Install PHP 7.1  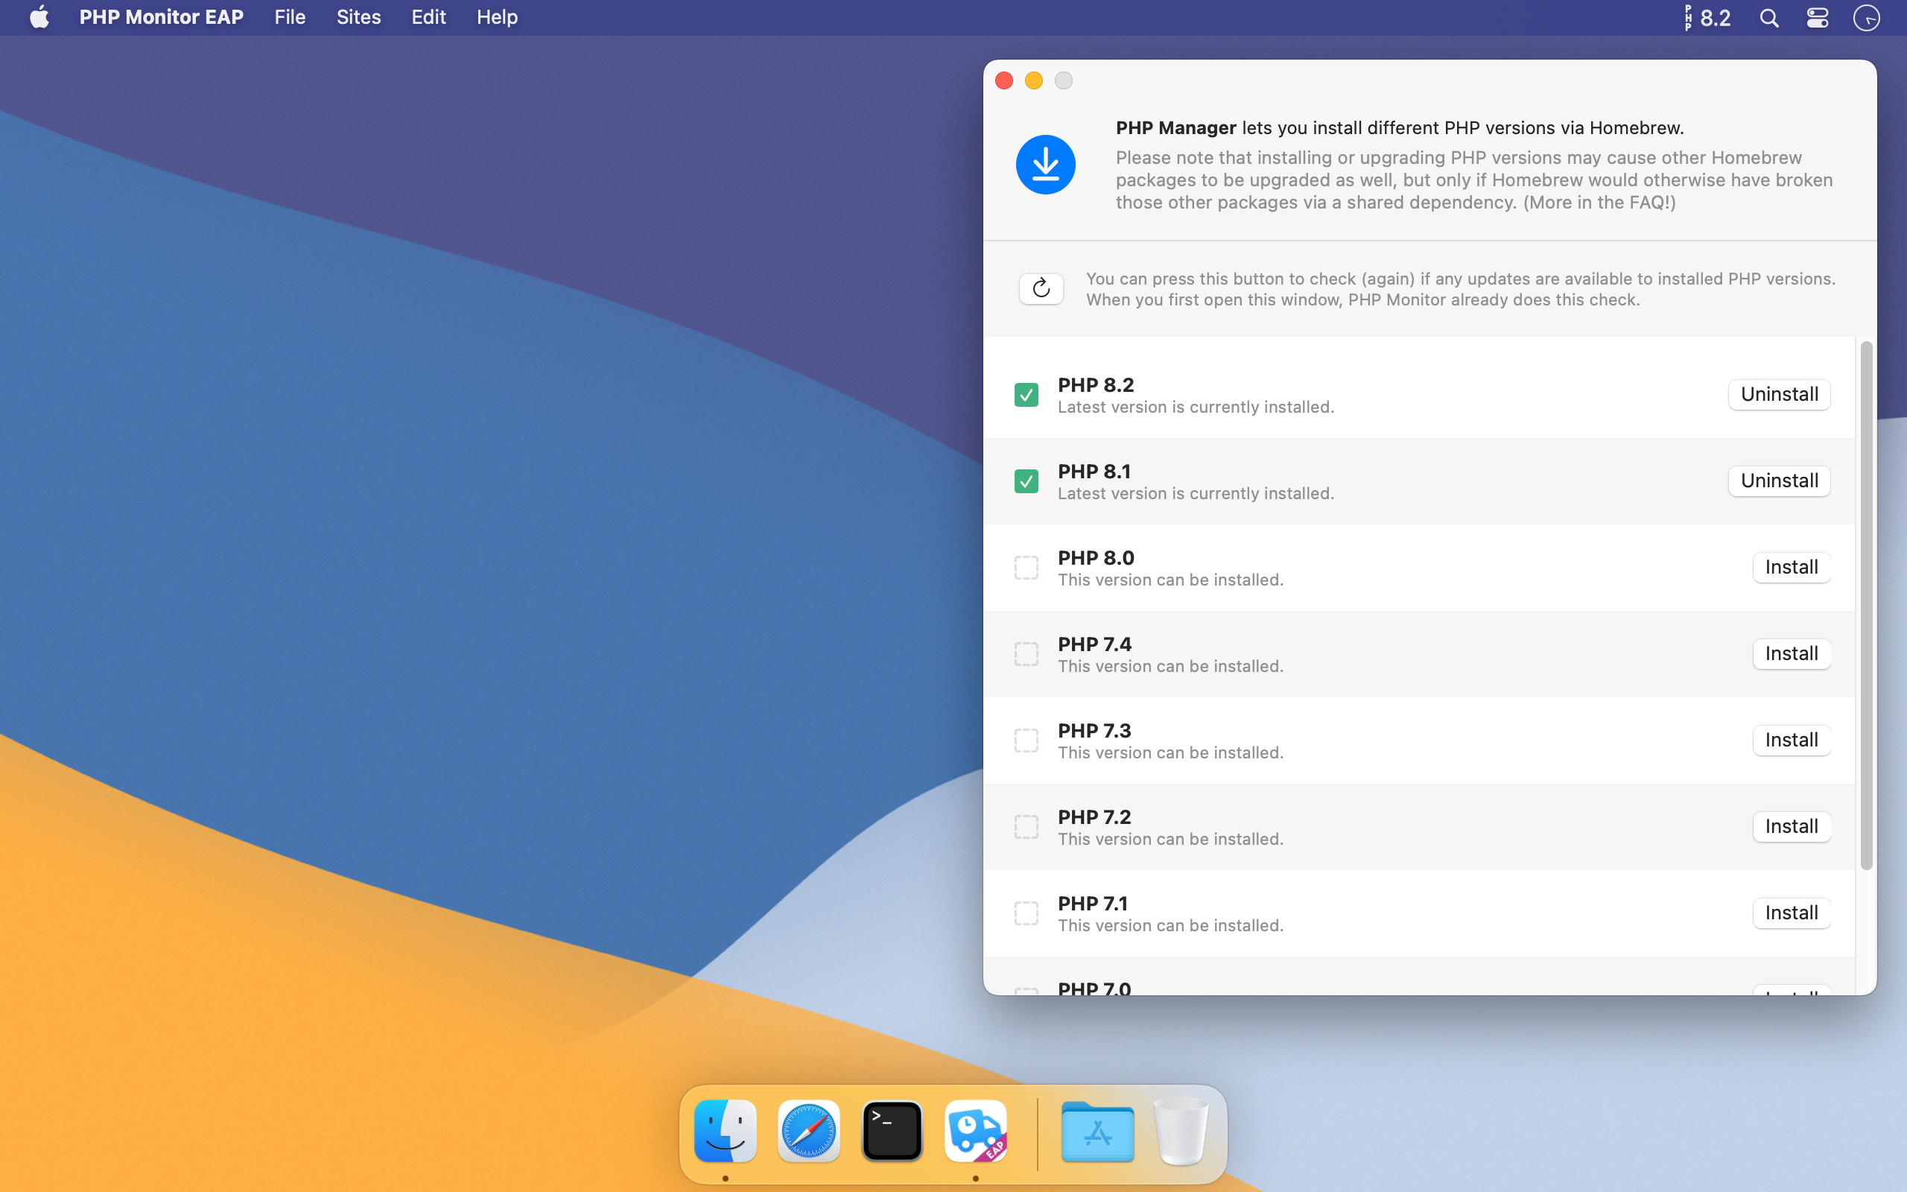pos(1791,913)
